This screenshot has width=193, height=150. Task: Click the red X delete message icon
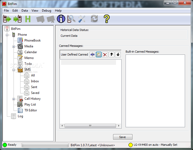point(105,54)
